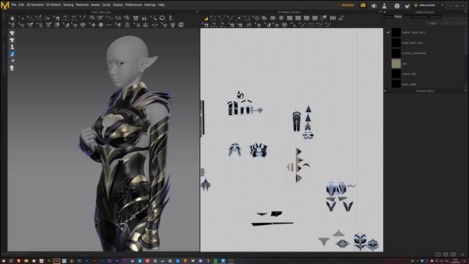
Task: Toggle the fifth icon of 3D view side toolbar
Action: tap(12, 61)
